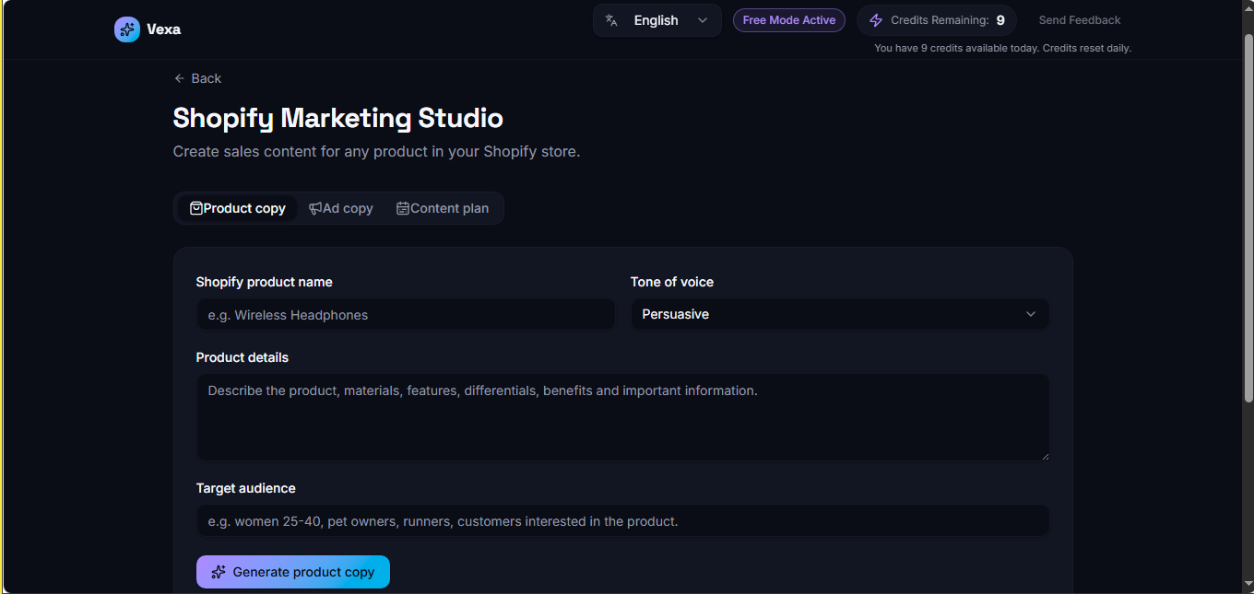Open the Send Feedback link

click(1080, 20)
